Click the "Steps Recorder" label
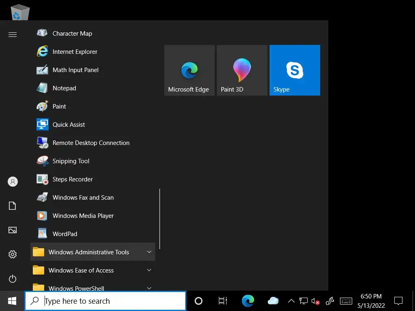415x311 pixels. 73,179
